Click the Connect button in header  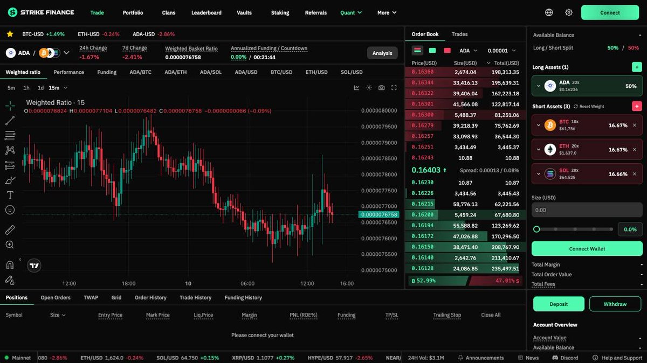pyautogui.click(x=610, y=12)
